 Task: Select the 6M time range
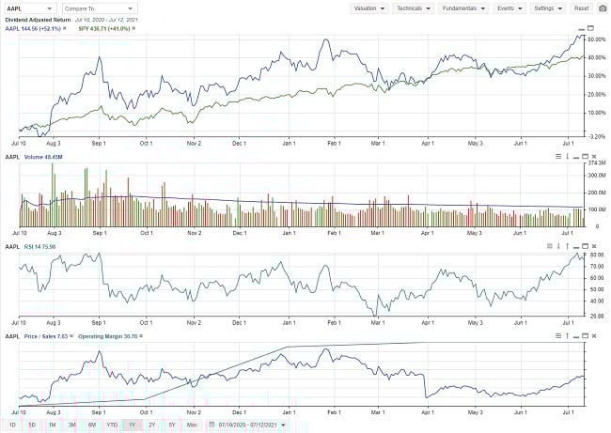click(92, 425)
